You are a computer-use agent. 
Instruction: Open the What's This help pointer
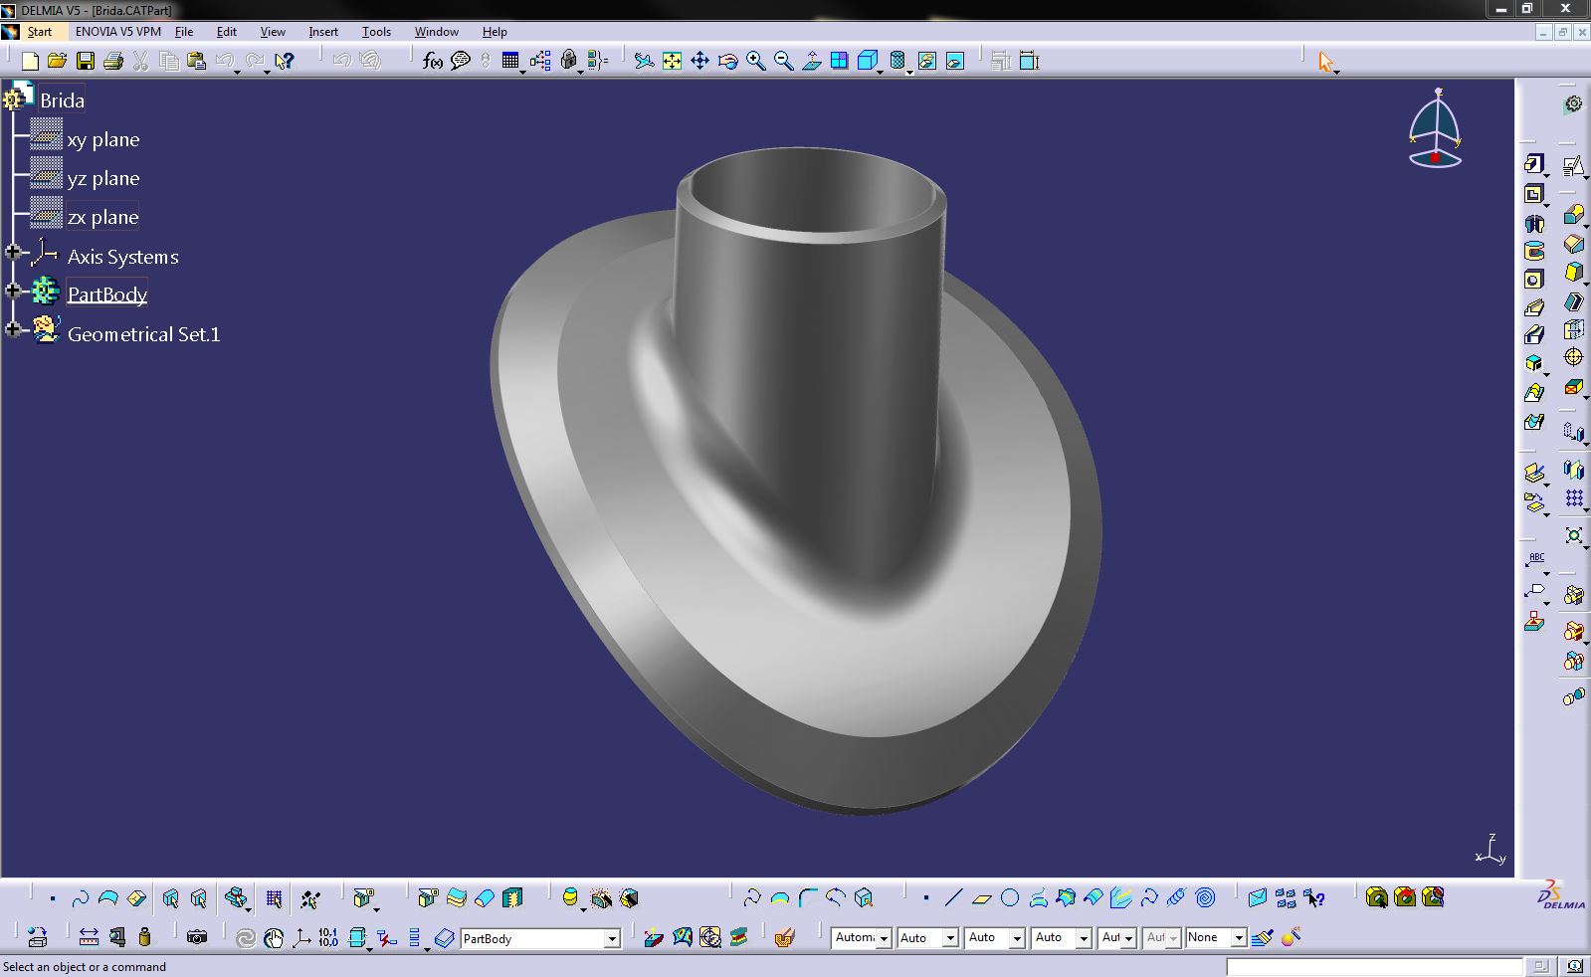click(x=284, y=61)
